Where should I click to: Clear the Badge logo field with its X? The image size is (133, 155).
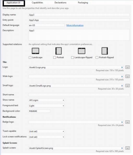[x=122, y=122]
